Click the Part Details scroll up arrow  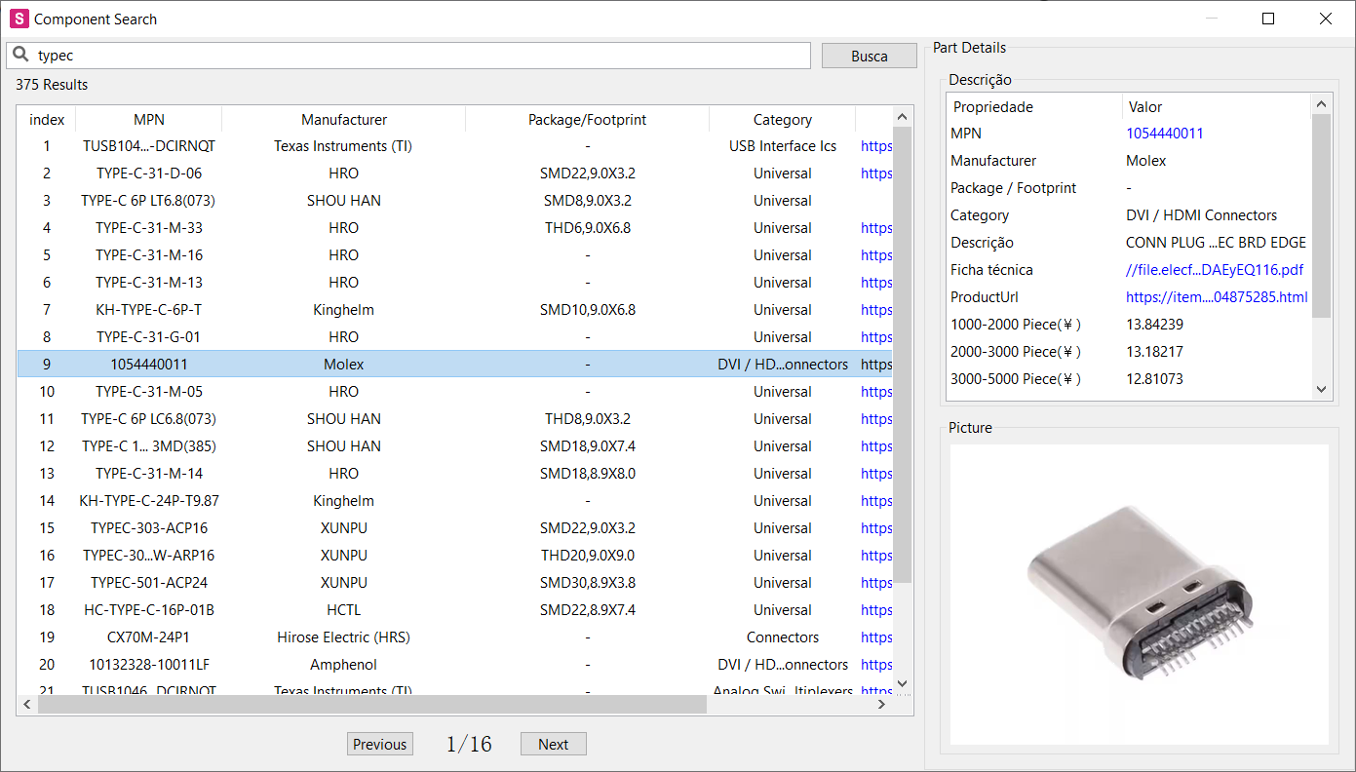[1321, 103]
